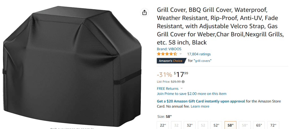The width and height of the screenshot is (289, 129).
Task: Click Get a $20 Amazon Gift Card offer
Action: pos(201,101)
